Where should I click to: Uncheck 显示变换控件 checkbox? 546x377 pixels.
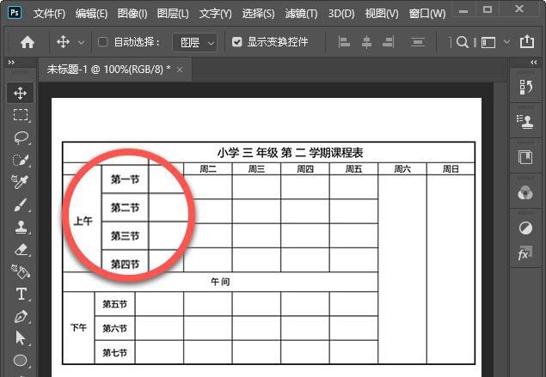tap(237, 42)
